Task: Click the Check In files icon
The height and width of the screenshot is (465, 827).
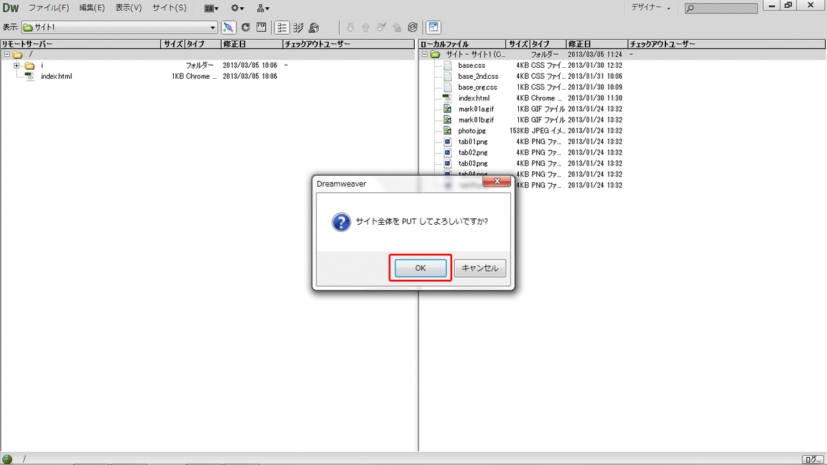Action: pos(397,27)
